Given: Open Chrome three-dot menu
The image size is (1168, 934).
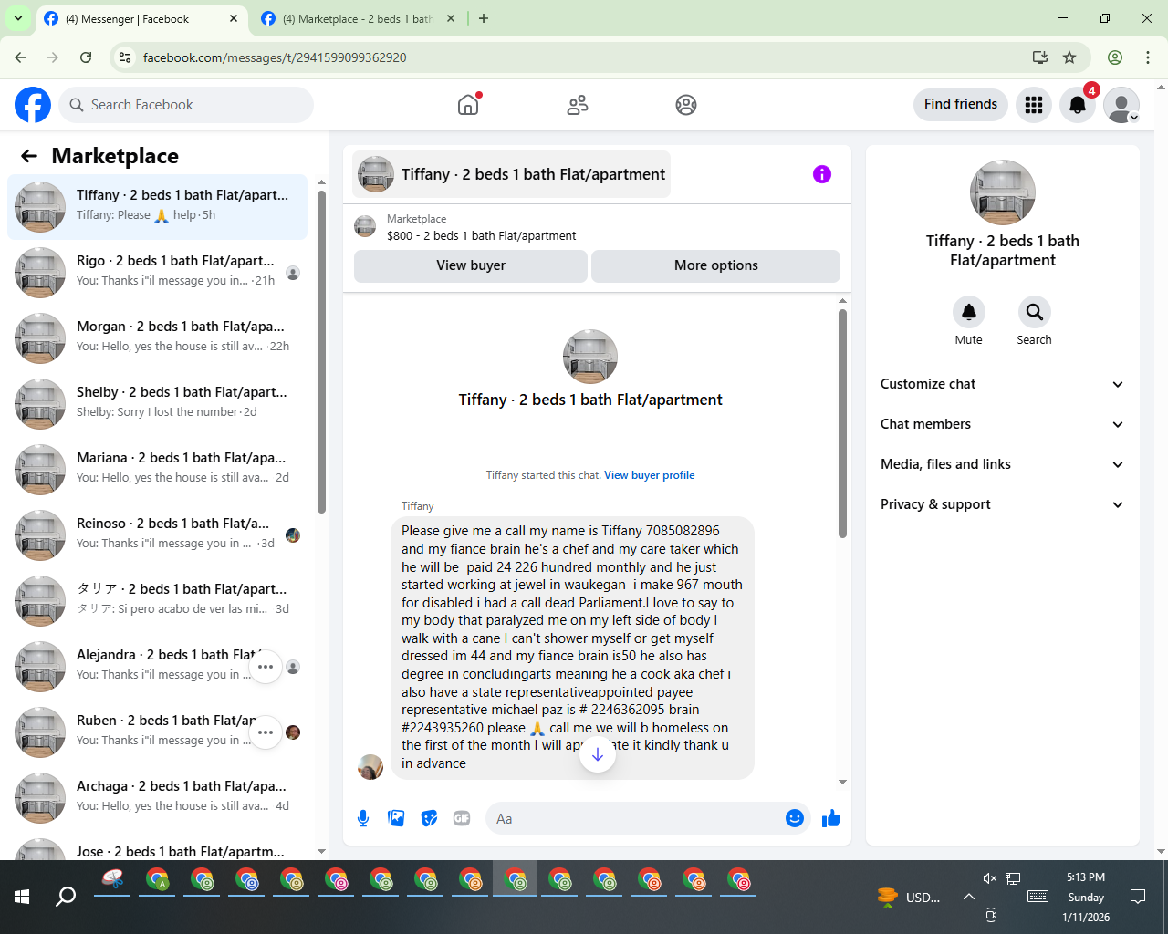Looking at the screenshot, I should 1148,57.
